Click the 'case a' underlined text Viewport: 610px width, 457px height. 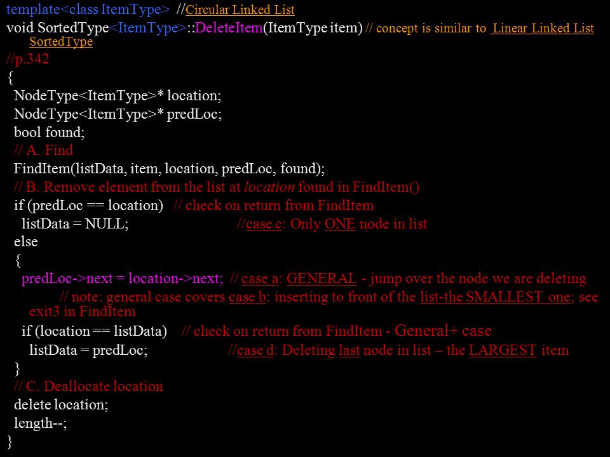261,278
